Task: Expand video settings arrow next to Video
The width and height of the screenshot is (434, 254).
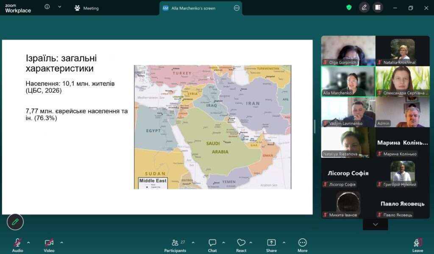Action: click(x=61, y=243)
